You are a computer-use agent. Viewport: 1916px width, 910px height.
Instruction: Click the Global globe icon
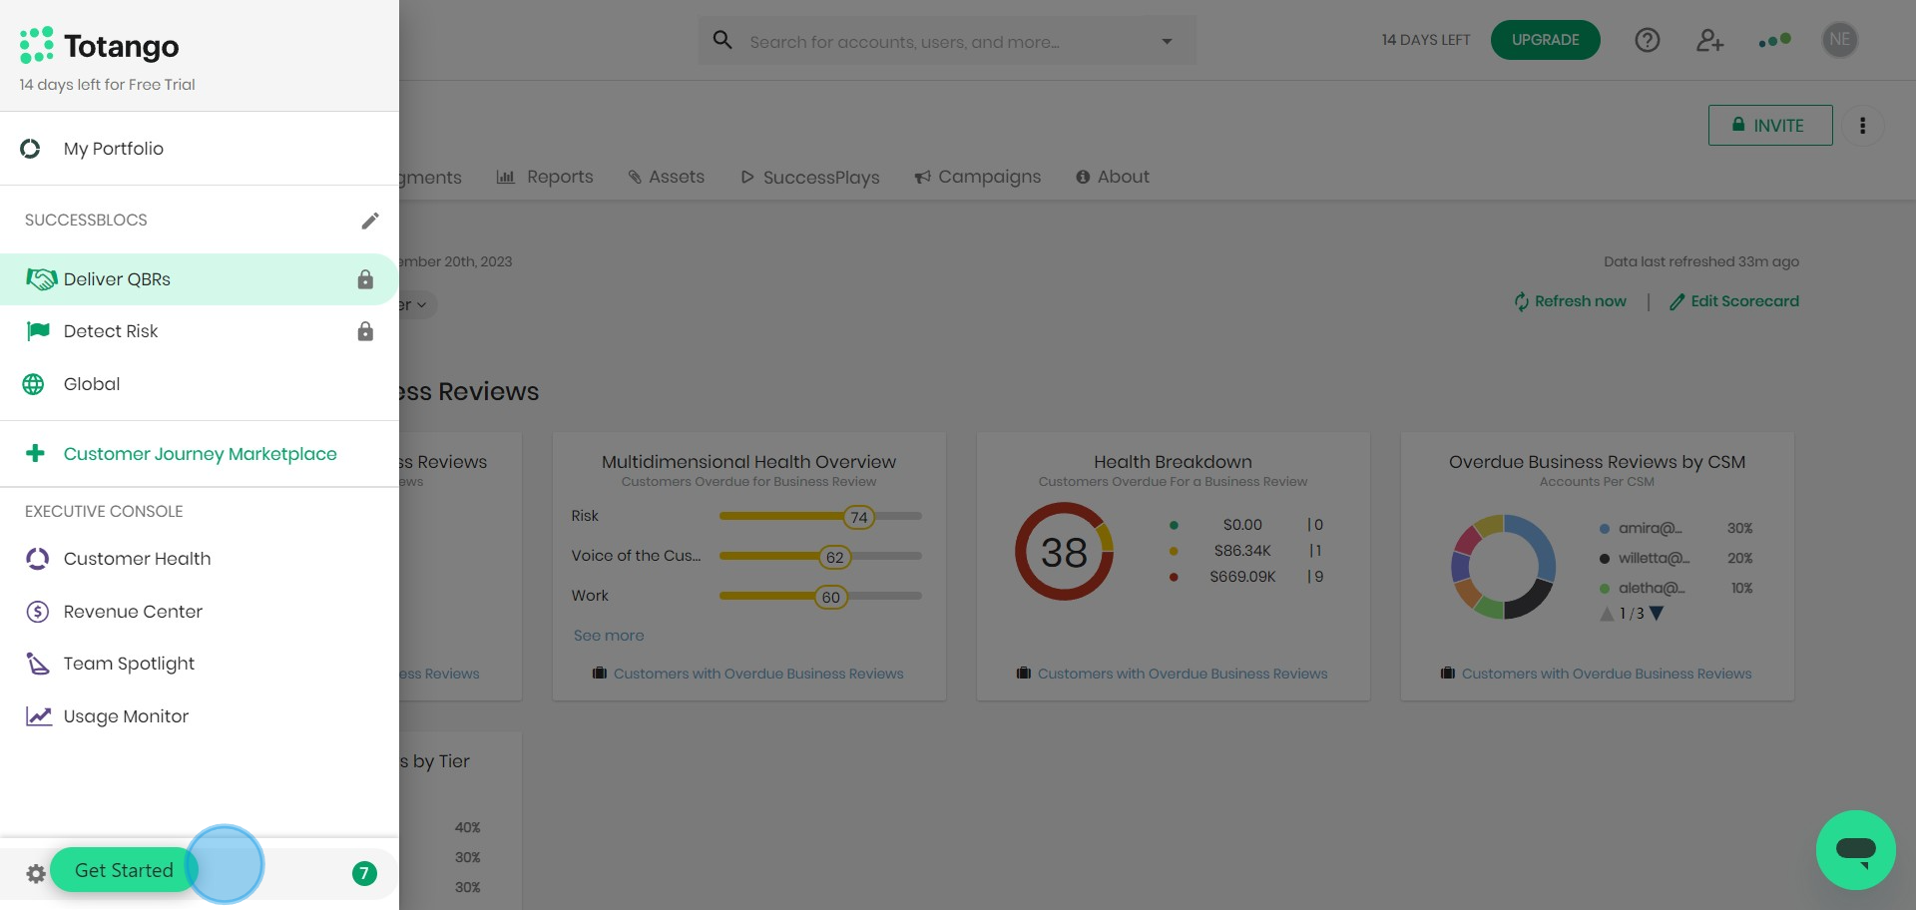33,384
